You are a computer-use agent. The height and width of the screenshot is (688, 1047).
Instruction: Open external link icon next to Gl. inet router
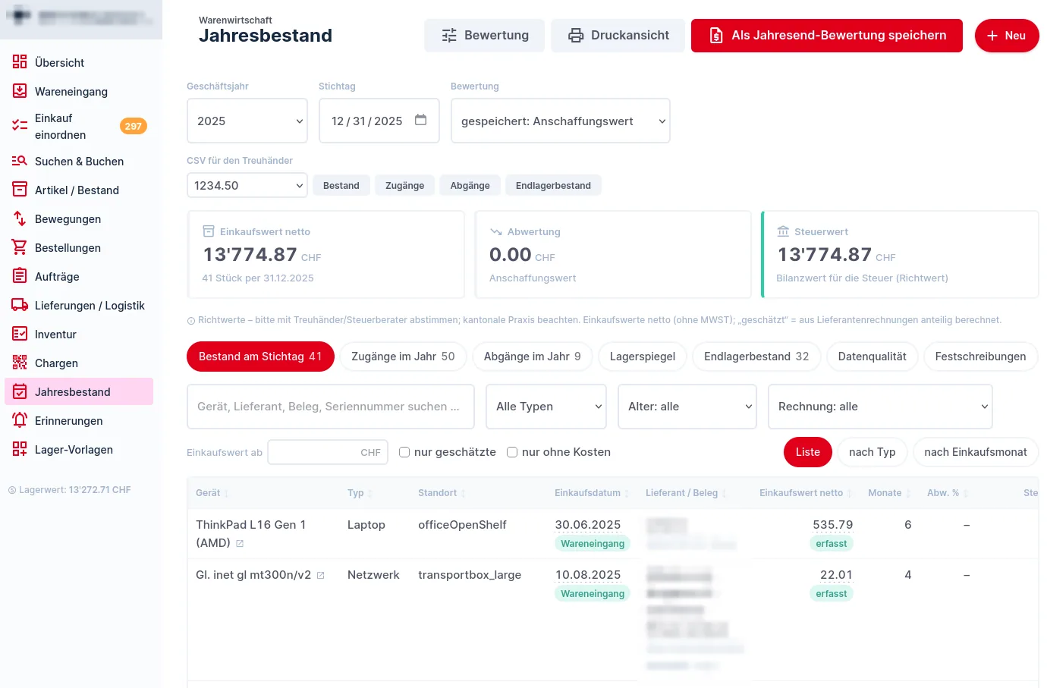tap(320, 576)
